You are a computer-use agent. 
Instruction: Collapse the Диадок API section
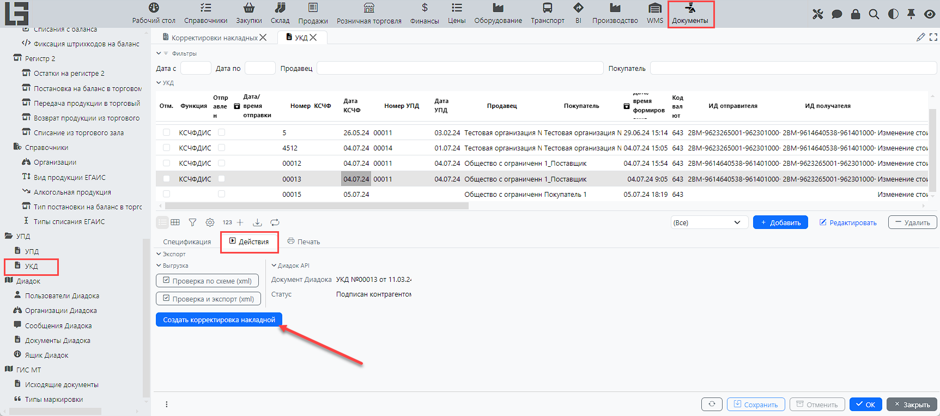[x=274, y=266]
